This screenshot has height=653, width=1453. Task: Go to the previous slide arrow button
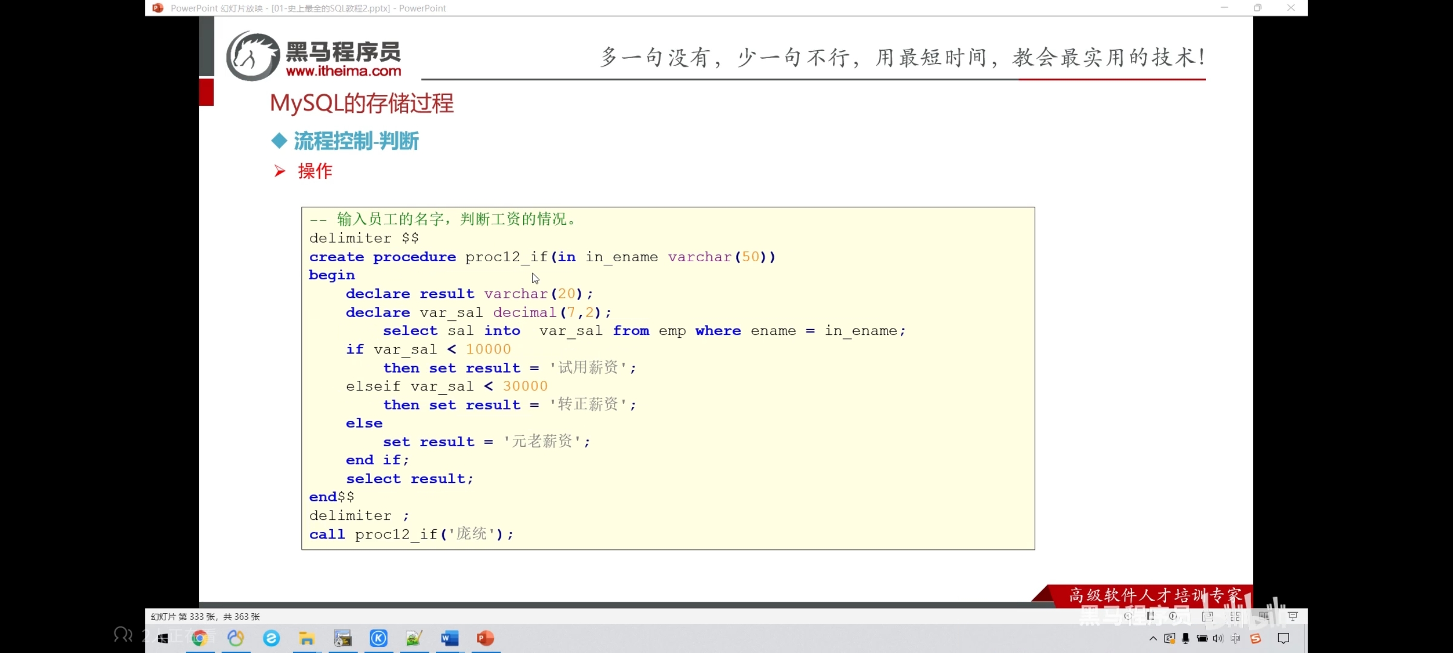point(1127,616)
